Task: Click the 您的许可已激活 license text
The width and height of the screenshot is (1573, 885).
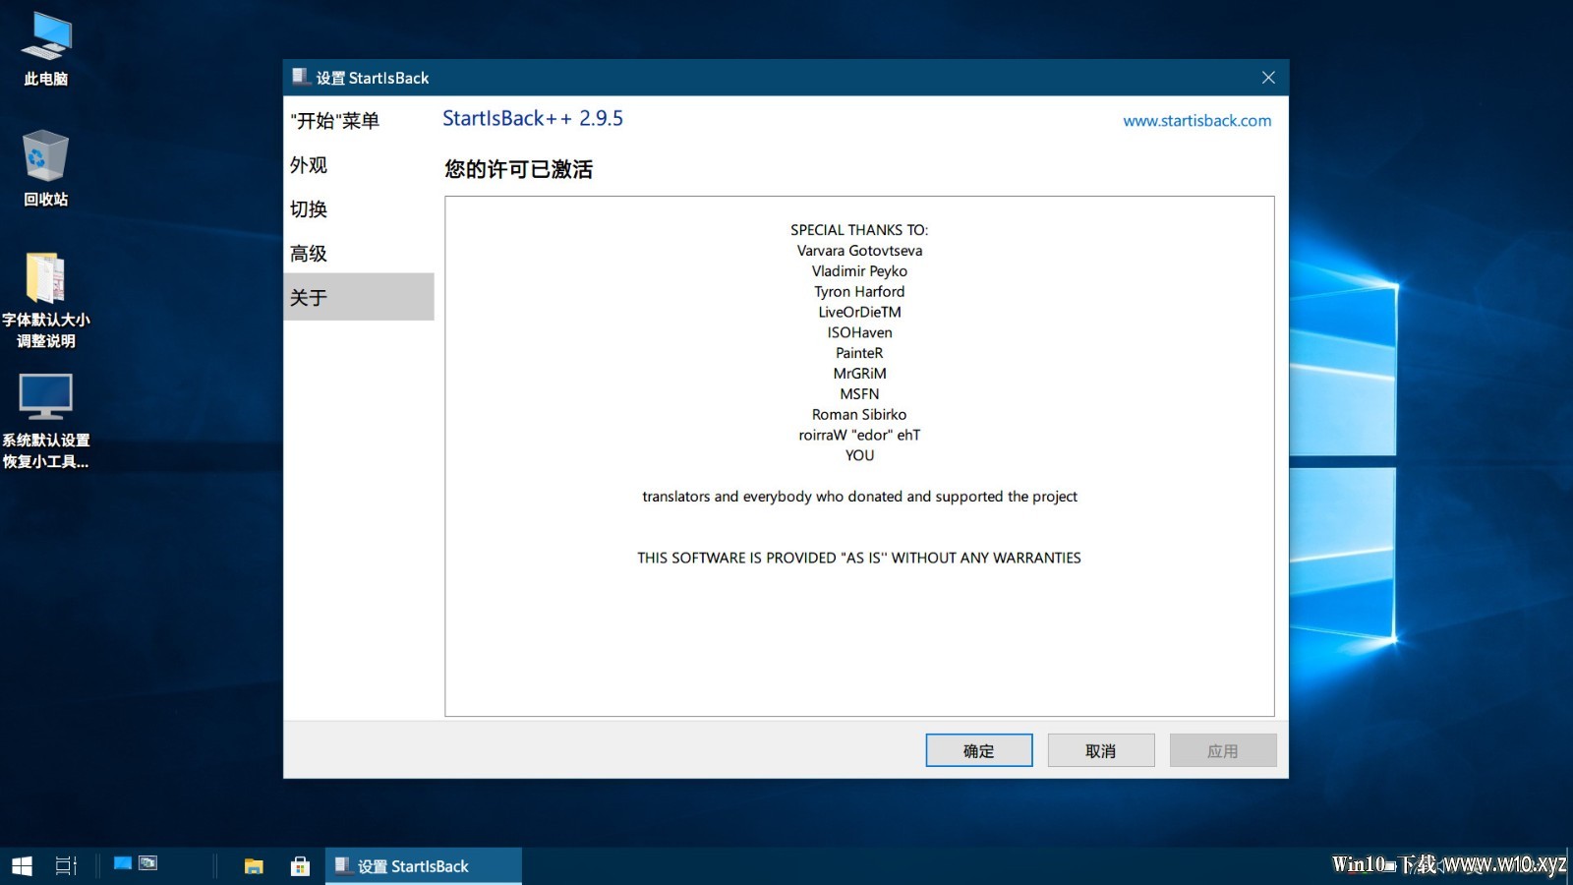Action: (518, 169)
